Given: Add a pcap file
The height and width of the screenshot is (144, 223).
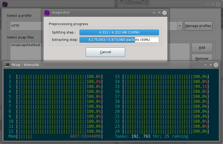Looking at the screenshot, I should click(202, 48).
